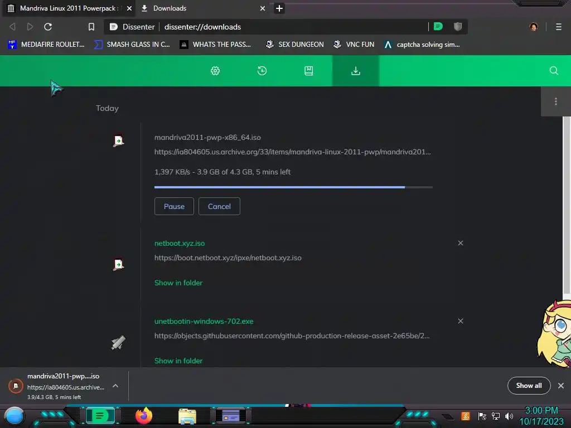Image resolution: width=571 pixels, height=428 pixels.
Task: Pause the mandriva2011 download
Action: coord(174,206)
